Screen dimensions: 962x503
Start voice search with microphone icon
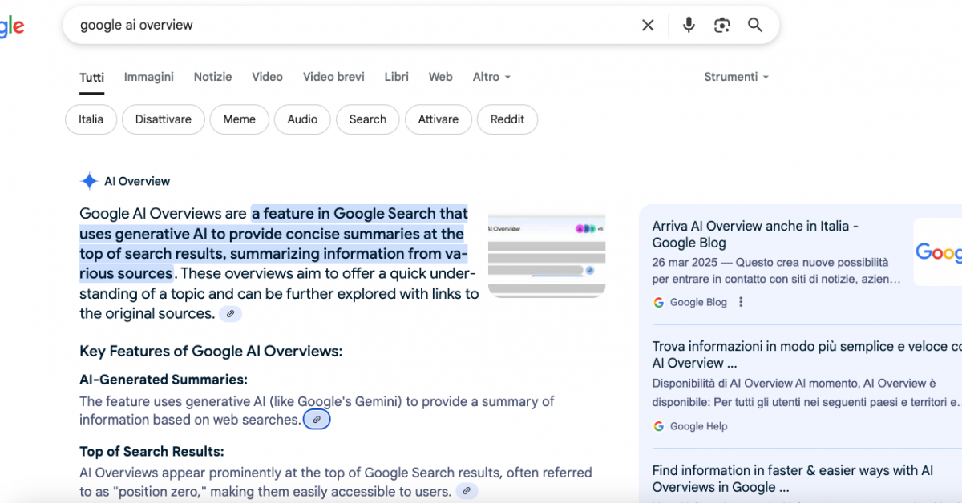click(x=689, y=26)
